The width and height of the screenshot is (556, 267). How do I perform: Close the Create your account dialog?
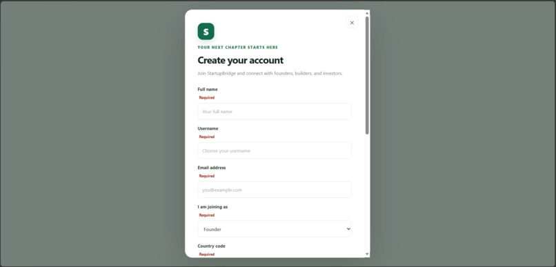pyautogui.click(x=352, y=23)
